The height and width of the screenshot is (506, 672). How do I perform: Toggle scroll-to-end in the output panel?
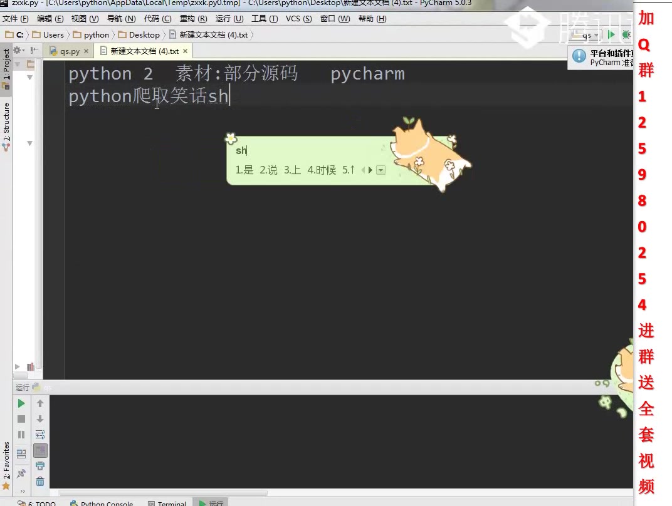(40, 450)
